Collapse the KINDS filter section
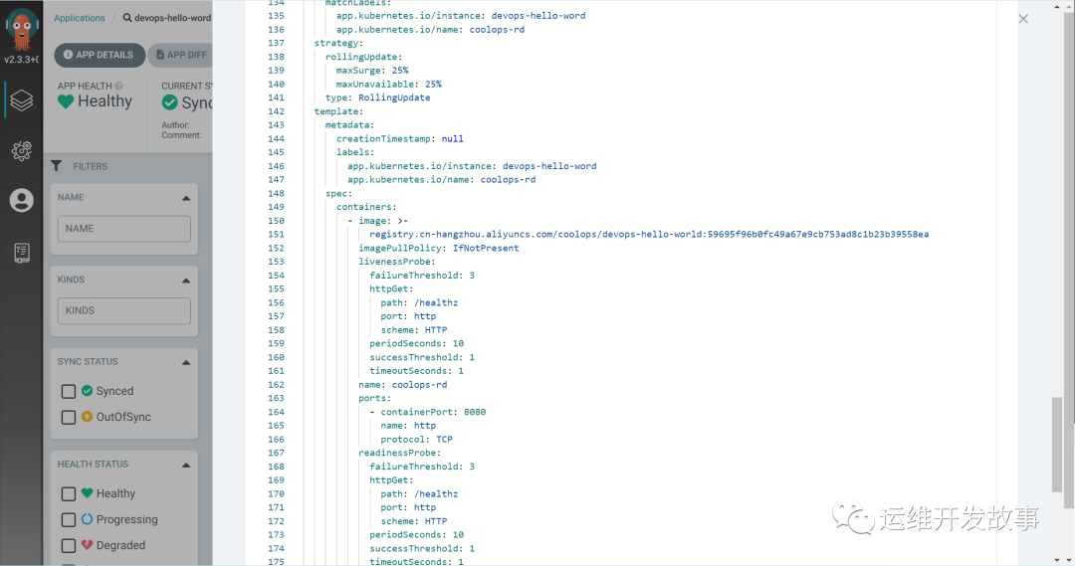The height and width of the screenshot is (566, 1075). 186,281
